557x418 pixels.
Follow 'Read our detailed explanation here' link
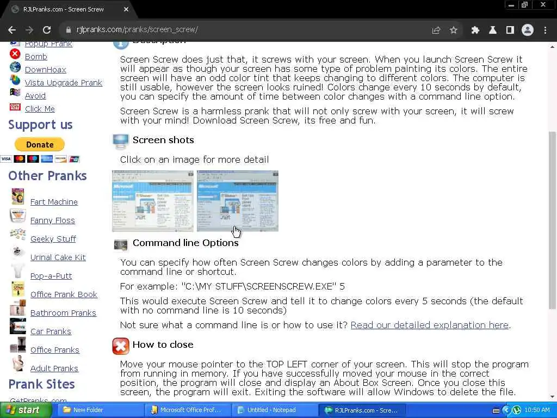pyautogui.click(x=430, y=325)
